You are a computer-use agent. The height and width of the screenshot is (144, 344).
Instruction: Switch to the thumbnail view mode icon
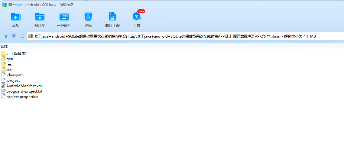click(14, 36)
